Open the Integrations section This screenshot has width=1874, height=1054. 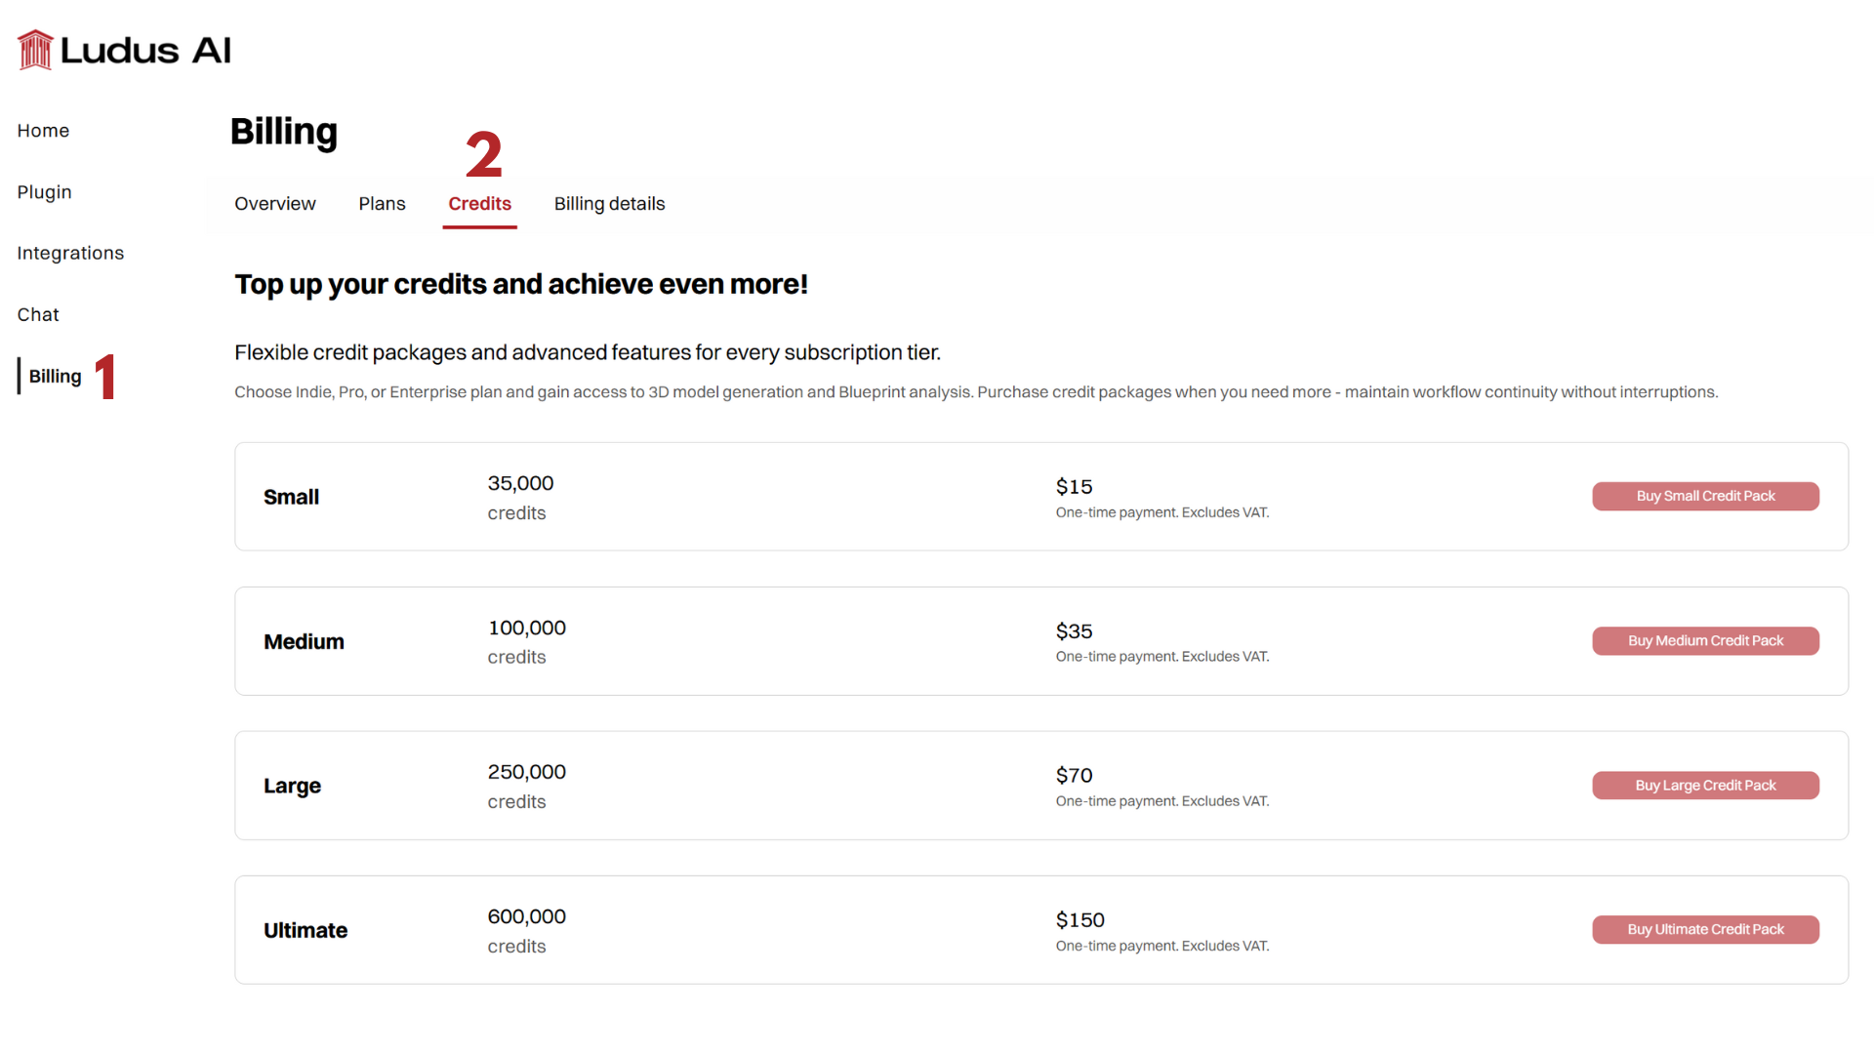pyautogui.click(x=69, y=253)
